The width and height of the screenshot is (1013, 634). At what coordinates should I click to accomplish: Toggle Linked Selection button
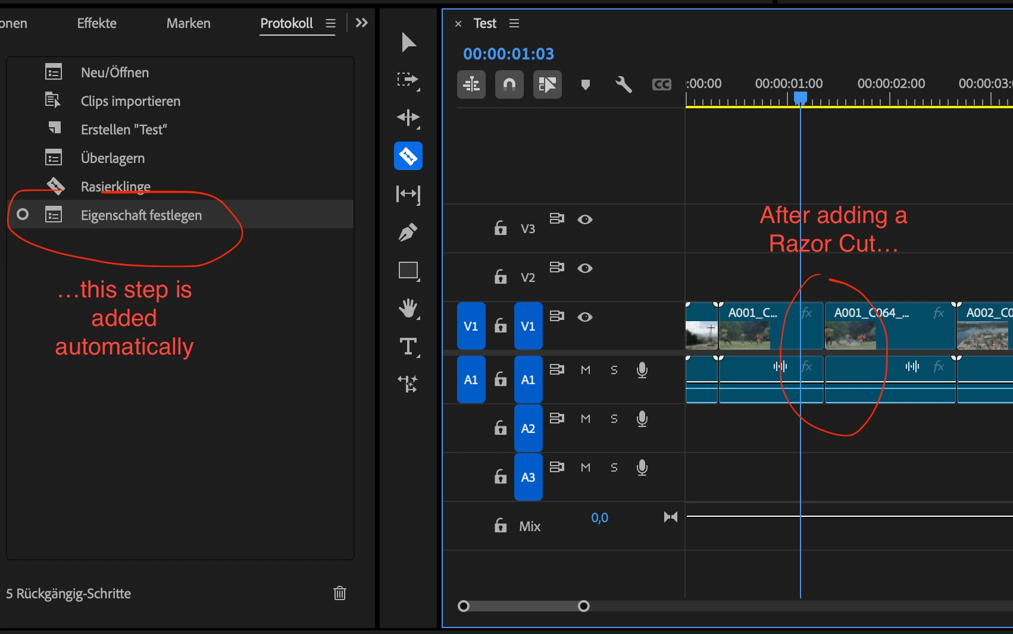pyautogui.click(x=548, y=84)
